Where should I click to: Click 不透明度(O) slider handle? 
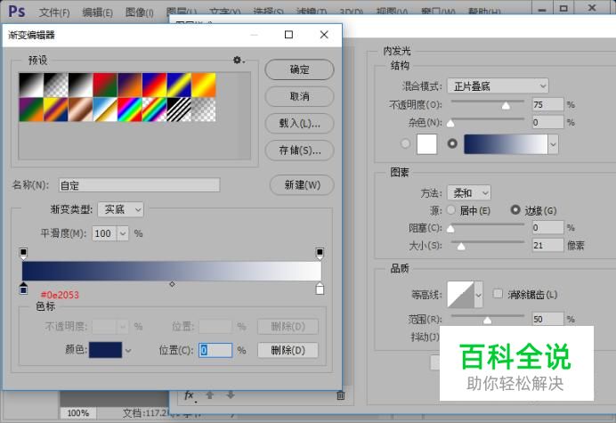point(506,105)
